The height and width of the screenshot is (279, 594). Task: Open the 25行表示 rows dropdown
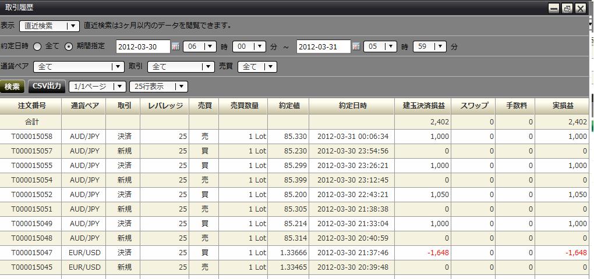pyautogui.click(x=158, y=87)
